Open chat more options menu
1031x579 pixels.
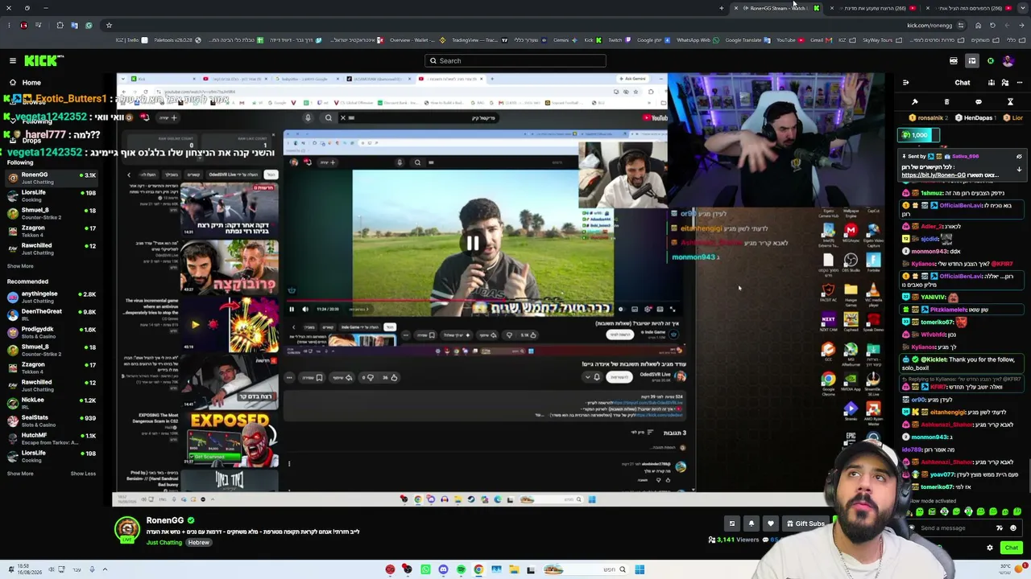[1019, 83]
